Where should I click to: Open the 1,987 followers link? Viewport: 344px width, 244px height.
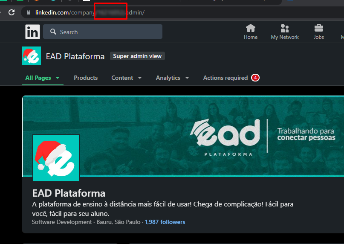165,222
